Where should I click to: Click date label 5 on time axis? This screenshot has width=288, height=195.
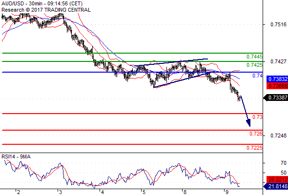(144, 192)
